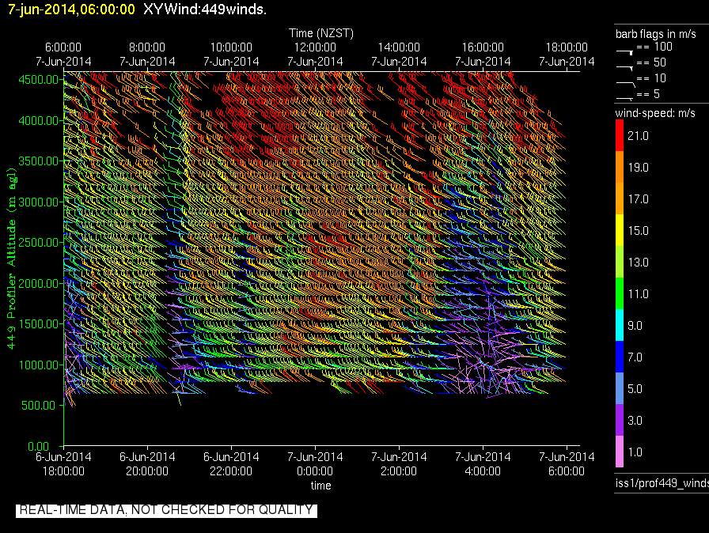Select the green 11.0 wind-speed color
709x533 pixels.
coord(620,293)
